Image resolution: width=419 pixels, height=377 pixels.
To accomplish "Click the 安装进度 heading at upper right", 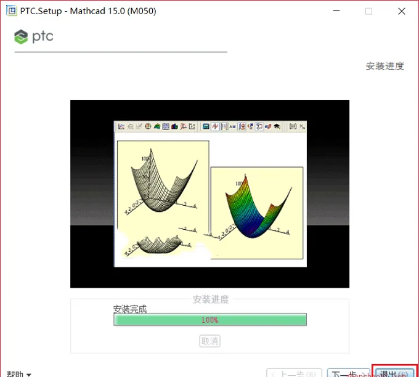I will 384,66.
